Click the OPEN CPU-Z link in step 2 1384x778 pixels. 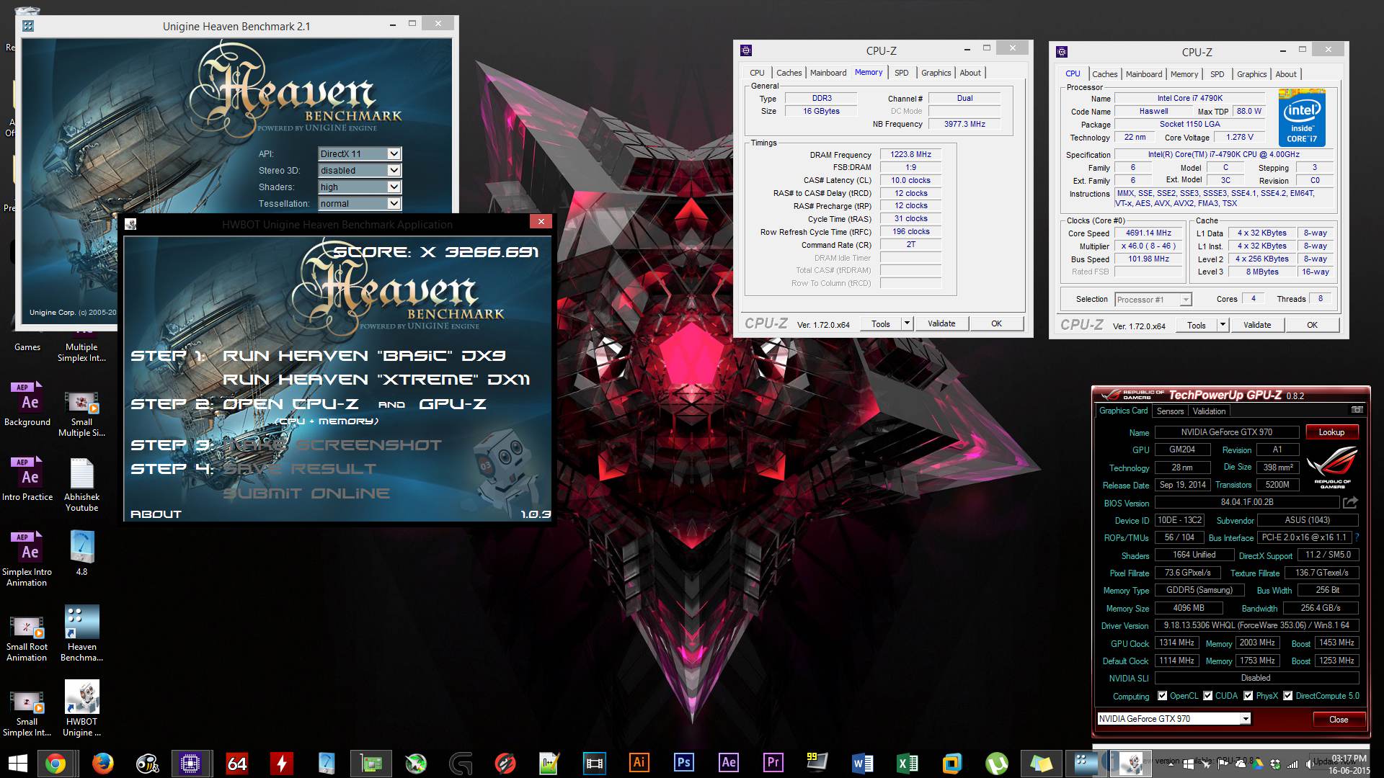pos(291,403)
